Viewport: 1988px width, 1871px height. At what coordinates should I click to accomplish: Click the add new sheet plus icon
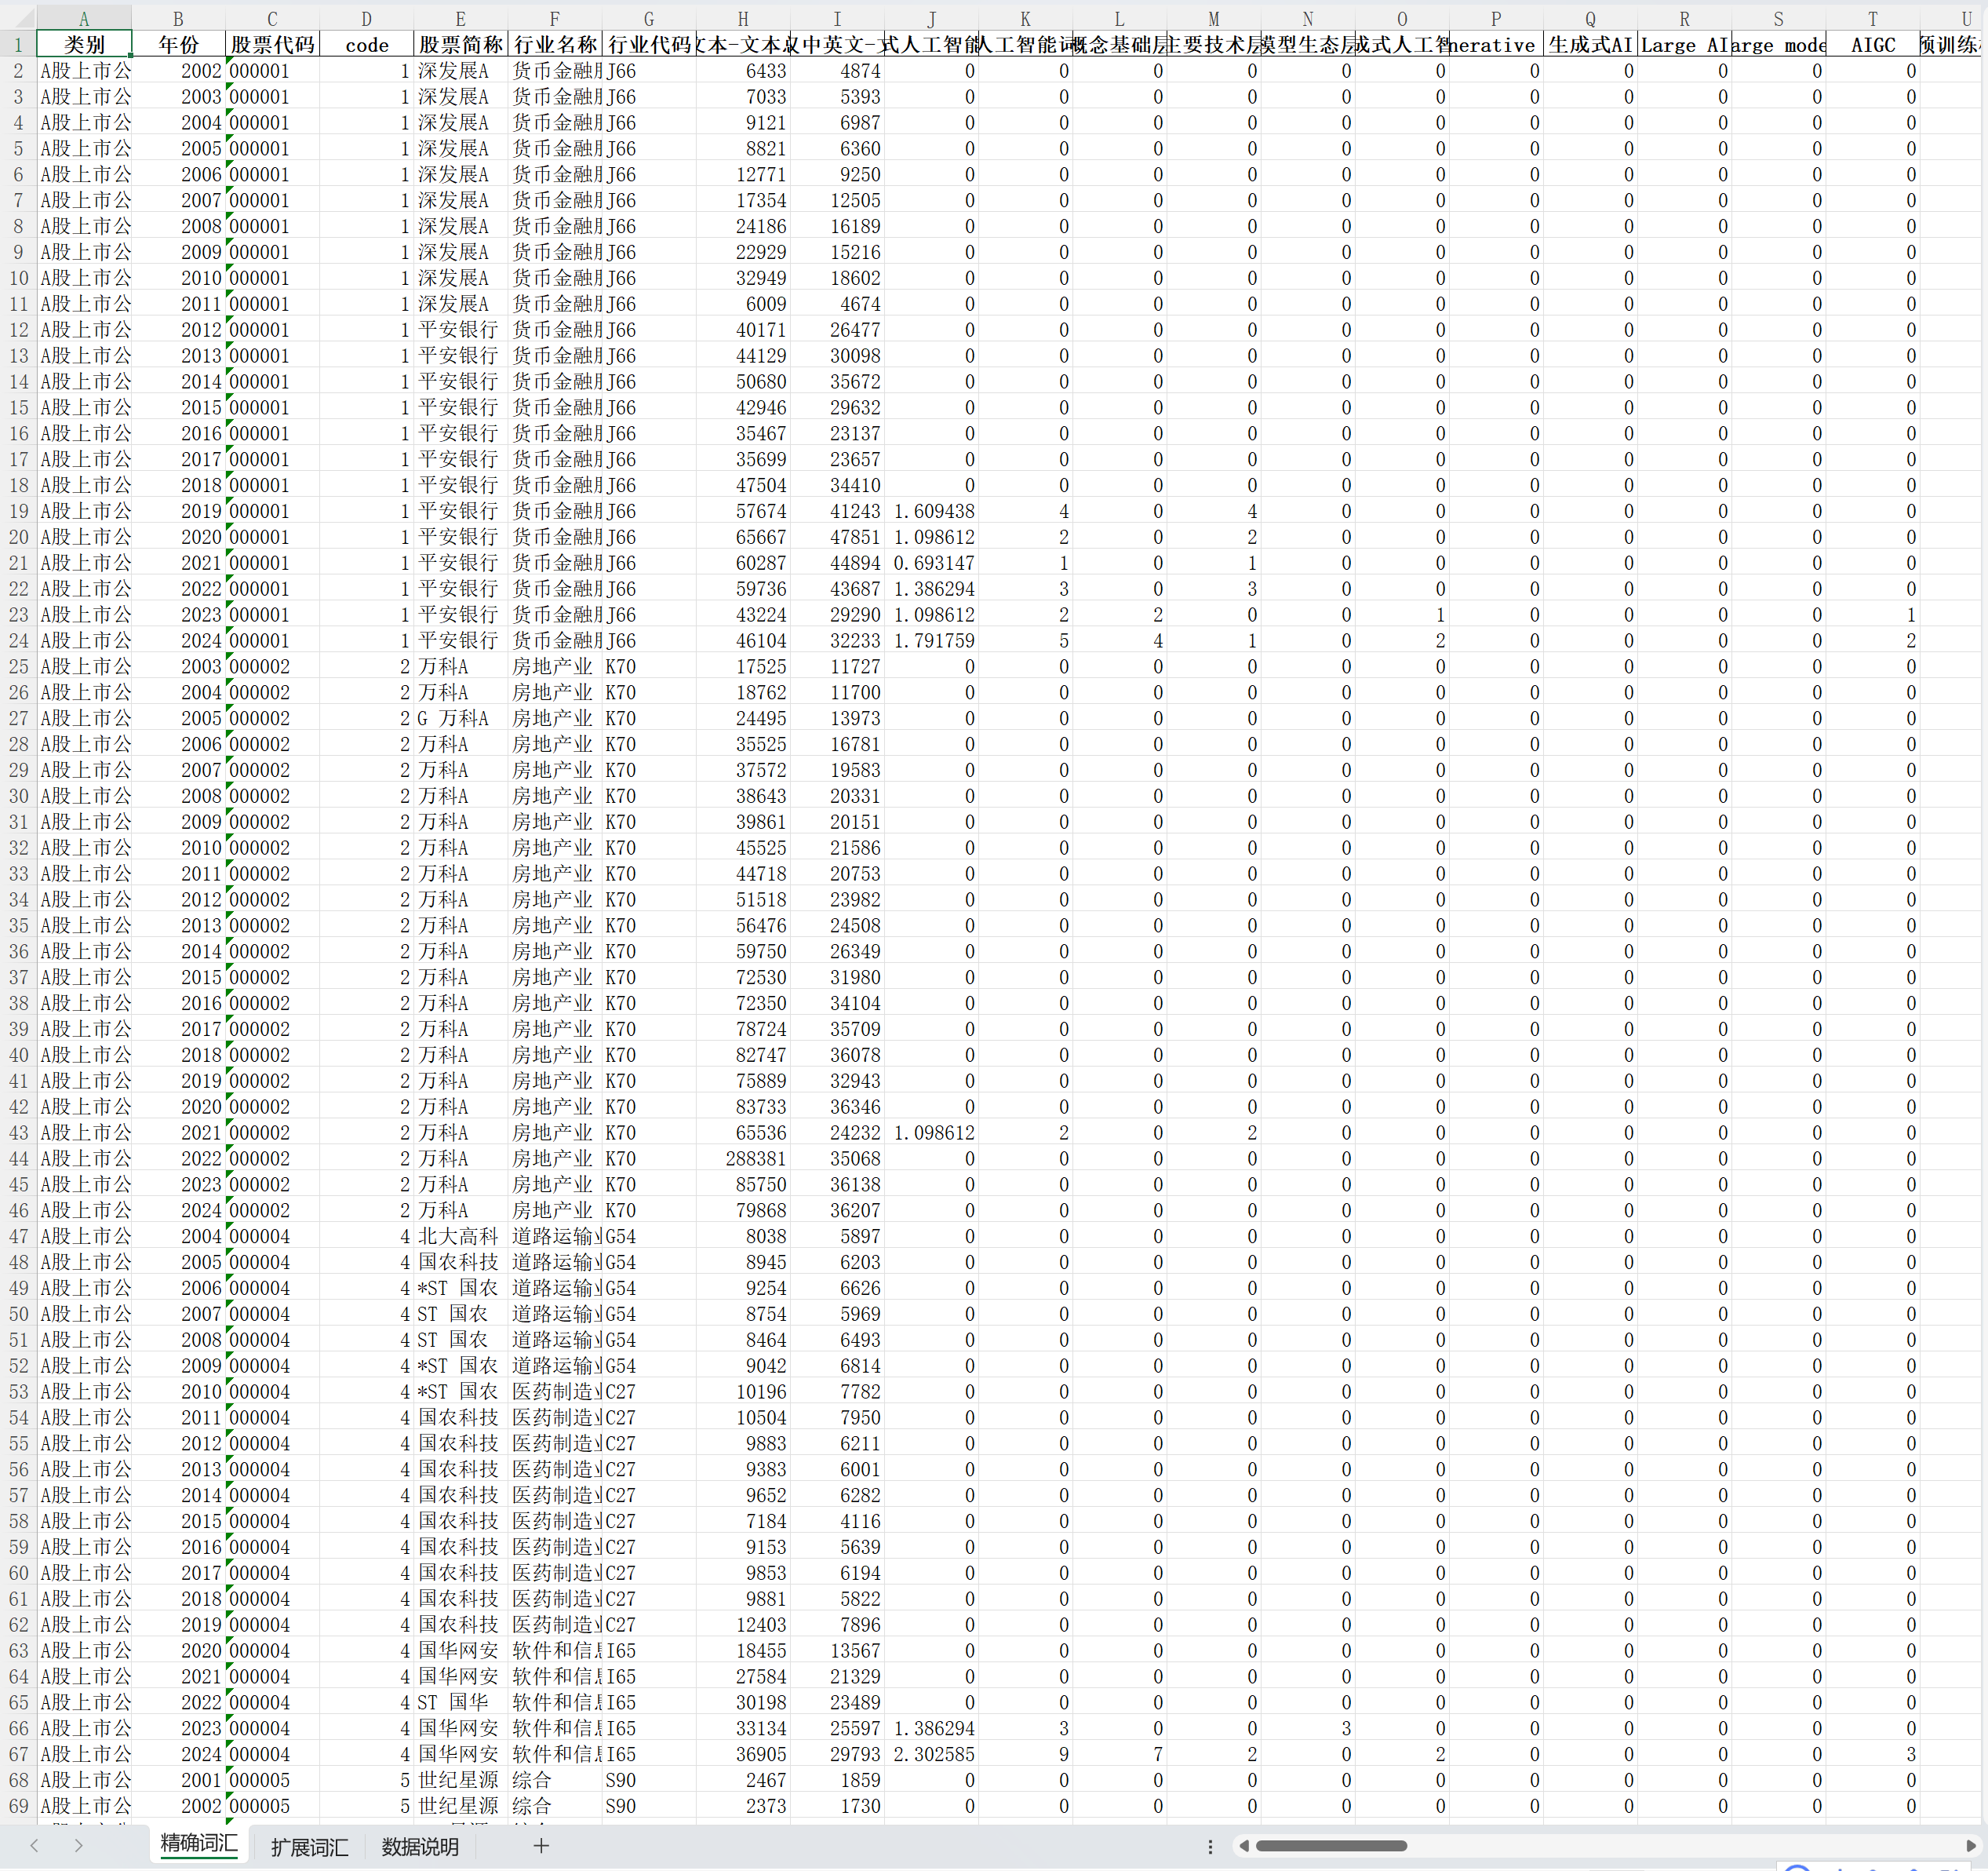coord(541,1846)
